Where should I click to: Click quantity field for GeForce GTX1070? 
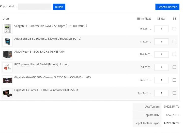coord(161,93)
